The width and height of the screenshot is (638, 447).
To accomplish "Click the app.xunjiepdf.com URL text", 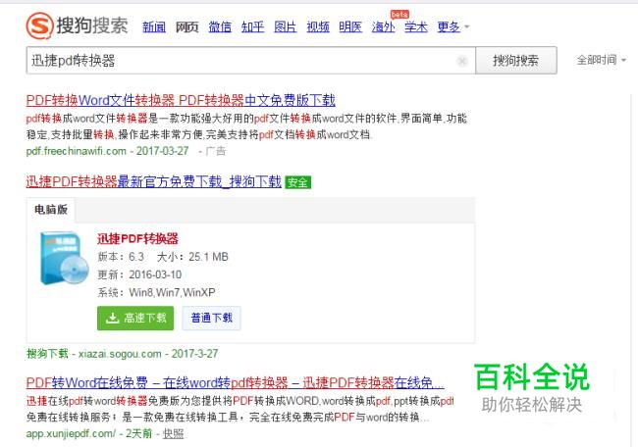I will [71, 433].
